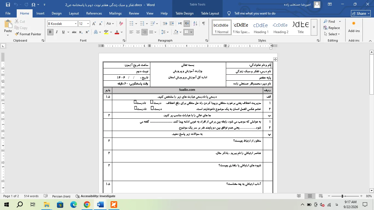
Task: Switch to the Table Layout tab
Action: tap(210, 13)
